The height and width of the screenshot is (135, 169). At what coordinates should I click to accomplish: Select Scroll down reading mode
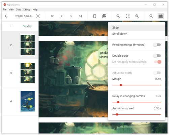pyautogui.click(x=136, y=34)
